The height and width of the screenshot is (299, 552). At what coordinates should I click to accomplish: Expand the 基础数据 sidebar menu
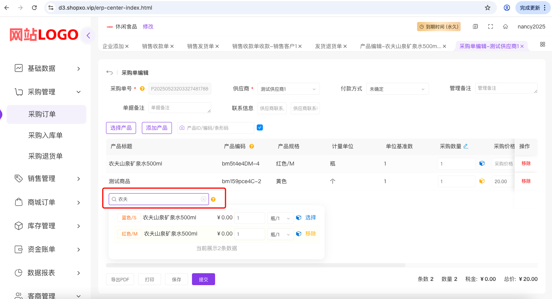pos(48,68)
